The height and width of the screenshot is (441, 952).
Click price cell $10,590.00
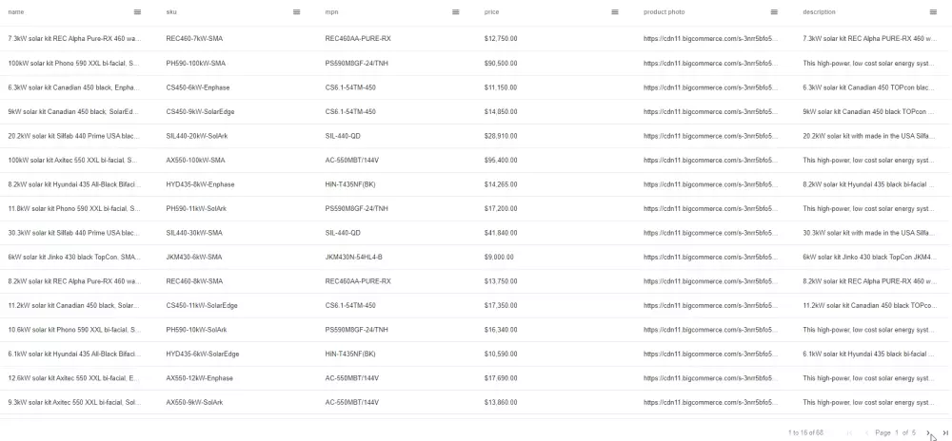coord(501,354)
